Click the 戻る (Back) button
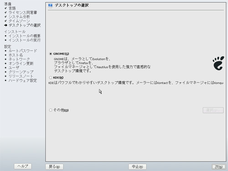Image resolution: width=228 pixels, height=171 pixels. click(x=54, y=167)
